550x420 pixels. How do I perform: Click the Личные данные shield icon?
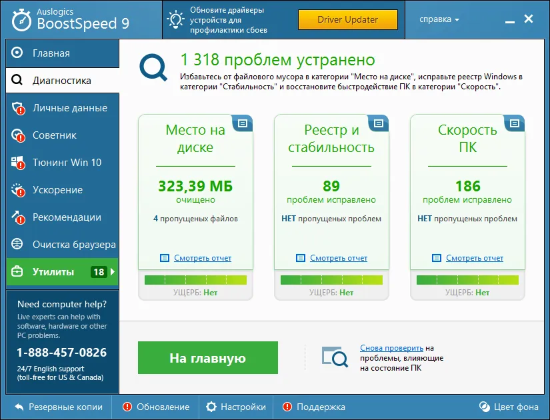(x=18, y=108)
